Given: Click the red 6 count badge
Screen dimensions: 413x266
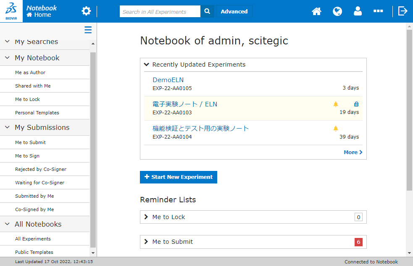Looking at the screenshot, I should (358, 242).
